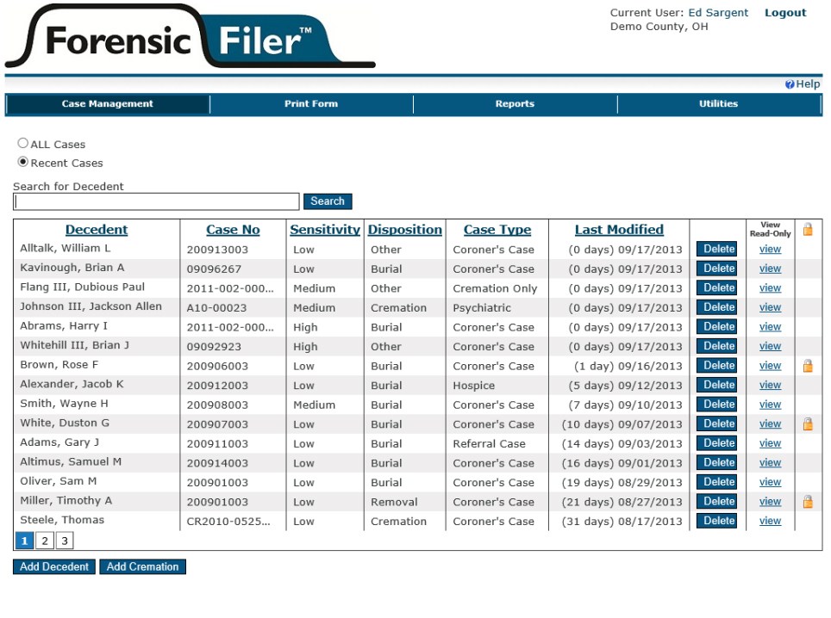Delete the Altimus, Samuel M case

[x=717, y=462]
